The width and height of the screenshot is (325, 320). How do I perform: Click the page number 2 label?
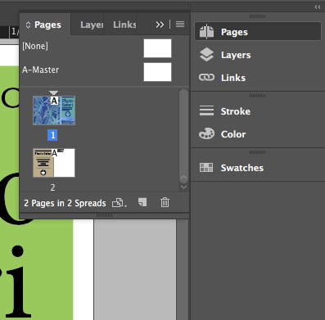[52, 187]
